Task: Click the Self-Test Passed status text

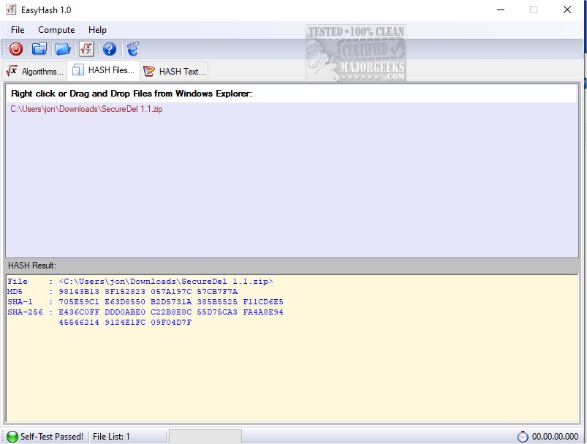Action: tap(52, 437)
